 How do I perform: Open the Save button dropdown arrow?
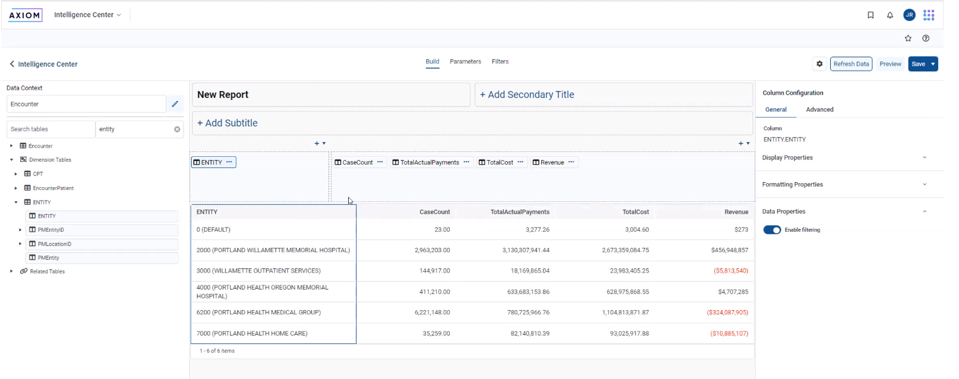coord(933,64)
